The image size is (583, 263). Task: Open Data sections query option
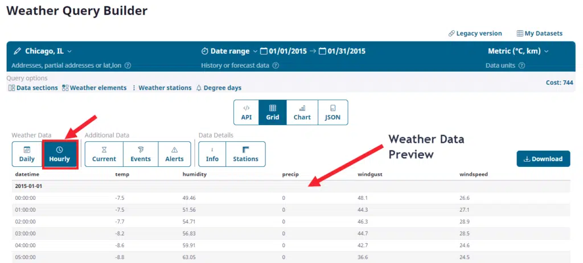point(33,88)
